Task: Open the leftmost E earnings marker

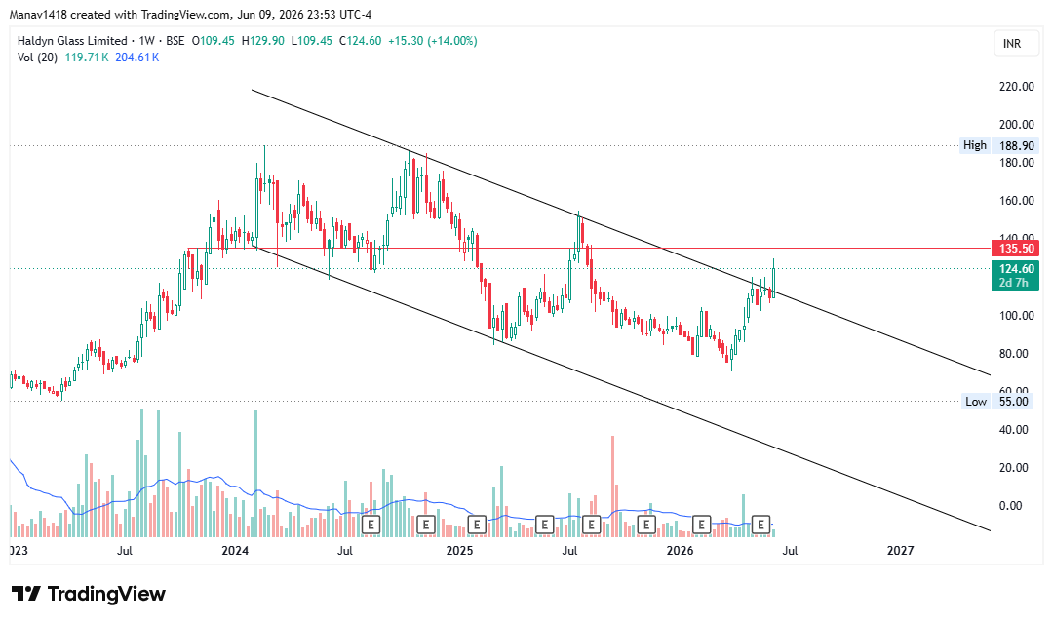Action: tap(370, 525)
